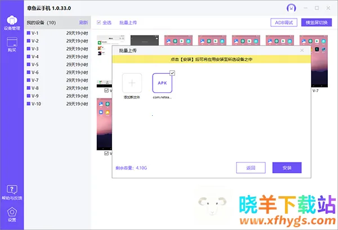Image resolution: width=338 pixels, height=230 pixels.
Task: Open the 购买 purchase icon
Action: tap(11, 44)
